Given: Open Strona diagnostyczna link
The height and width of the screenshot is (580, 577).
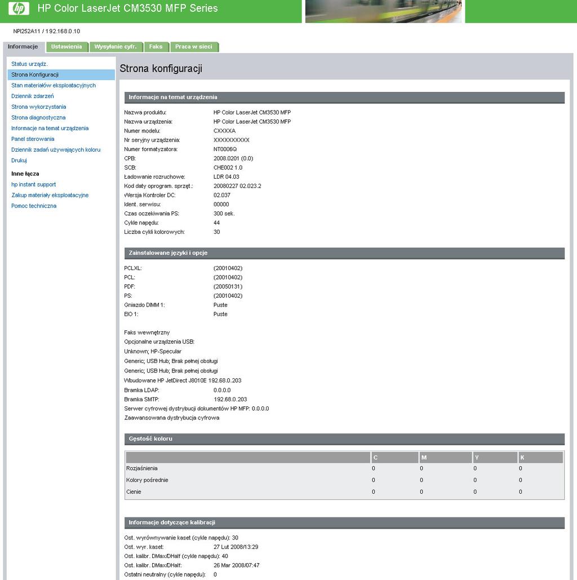Looking at the screenshot, I should click(x=38, y=118).
